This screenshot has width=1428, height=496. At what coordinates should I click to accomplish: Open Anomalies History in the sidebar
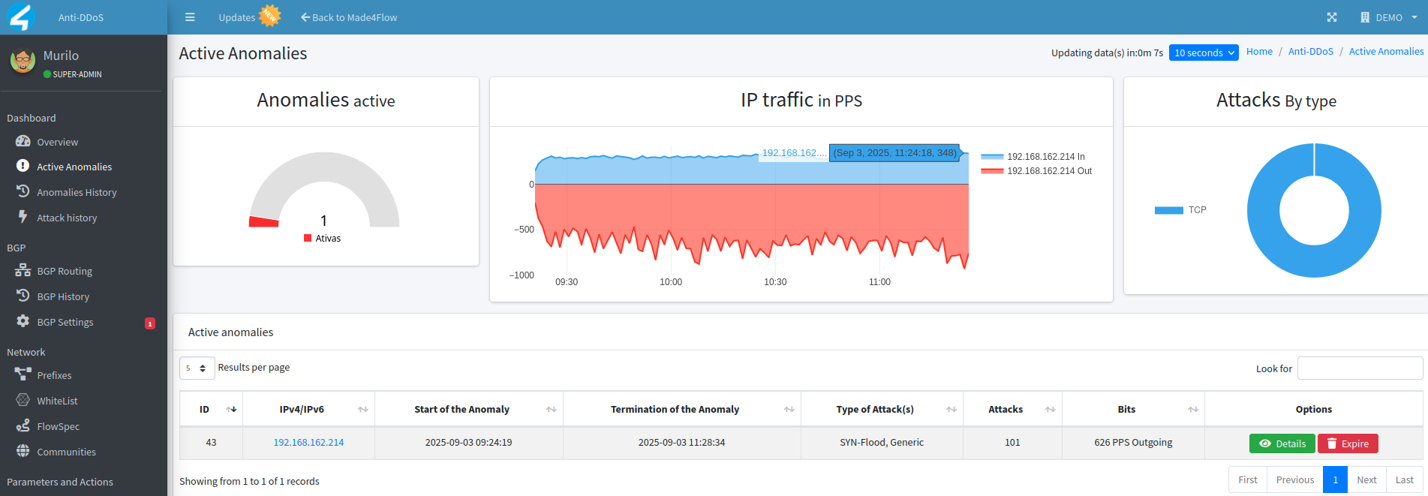coord(77,192)
